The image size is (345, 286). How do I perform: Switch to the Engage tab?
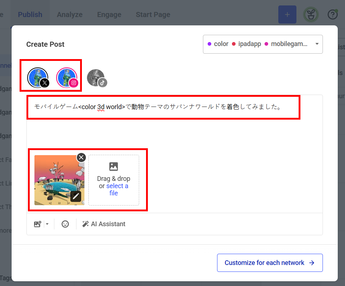point(109,14)
